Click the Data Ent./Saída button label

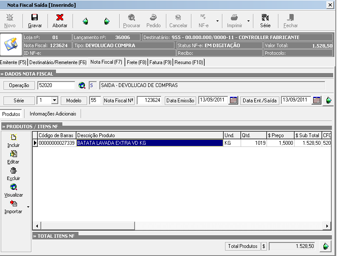point(259,100)
